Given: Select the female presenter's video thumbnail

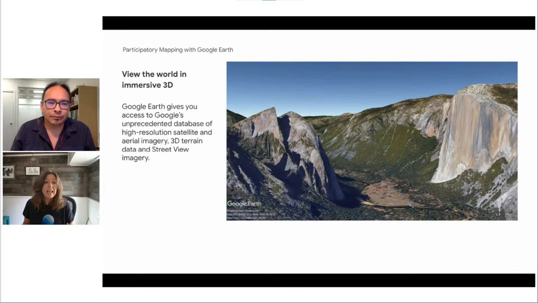Looking at the screenshot, I should [x=51, y=188].
